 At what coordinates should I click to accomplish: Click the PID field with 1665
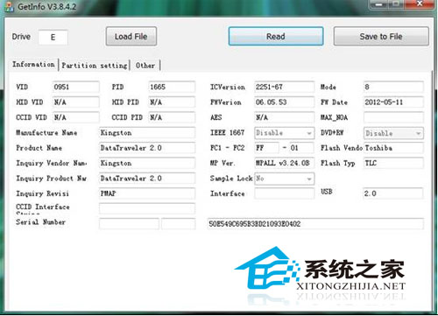[172, 87]
